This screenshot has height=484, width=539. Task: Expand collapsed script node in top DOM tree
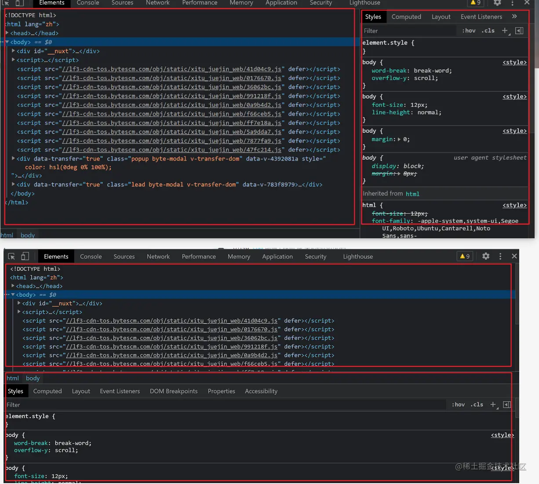click(x=13, y=60)
